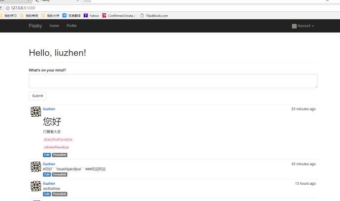Click the asdfasfdas post text
The height and width of the screenshot is (201, 340).
pos(52,189)
